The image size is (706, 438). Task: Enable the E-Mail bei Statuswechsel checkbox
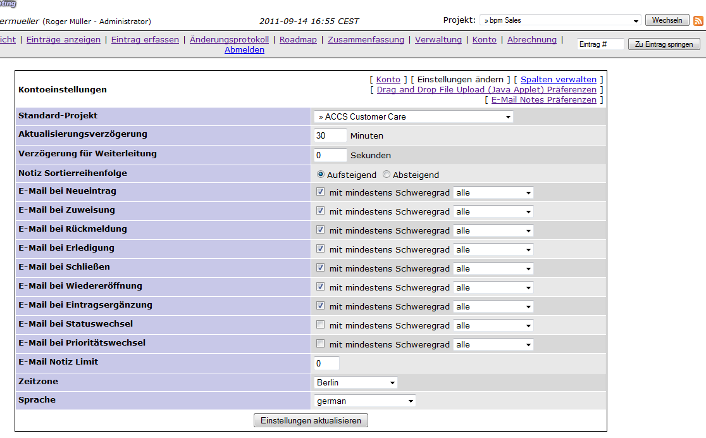coord(320,325)
